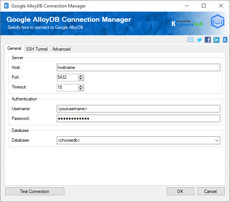The image size is (230, 202).
Task: Click the KingswaySoft logo in the banner
Action: (x=187, y=23)
